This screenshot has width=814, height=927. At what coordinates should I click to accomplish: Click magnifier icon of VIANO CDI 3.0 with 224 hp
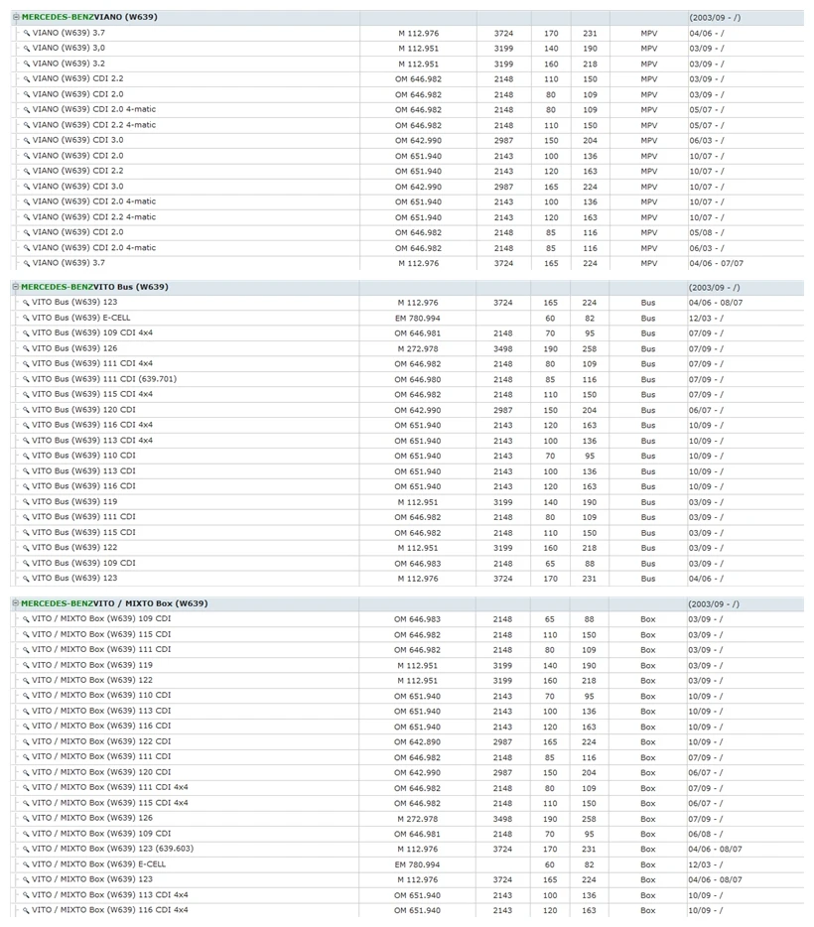pos(27,187)
